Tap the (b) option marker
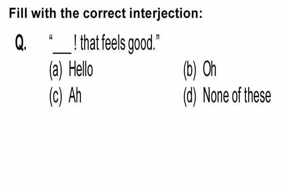 [190, 70]
